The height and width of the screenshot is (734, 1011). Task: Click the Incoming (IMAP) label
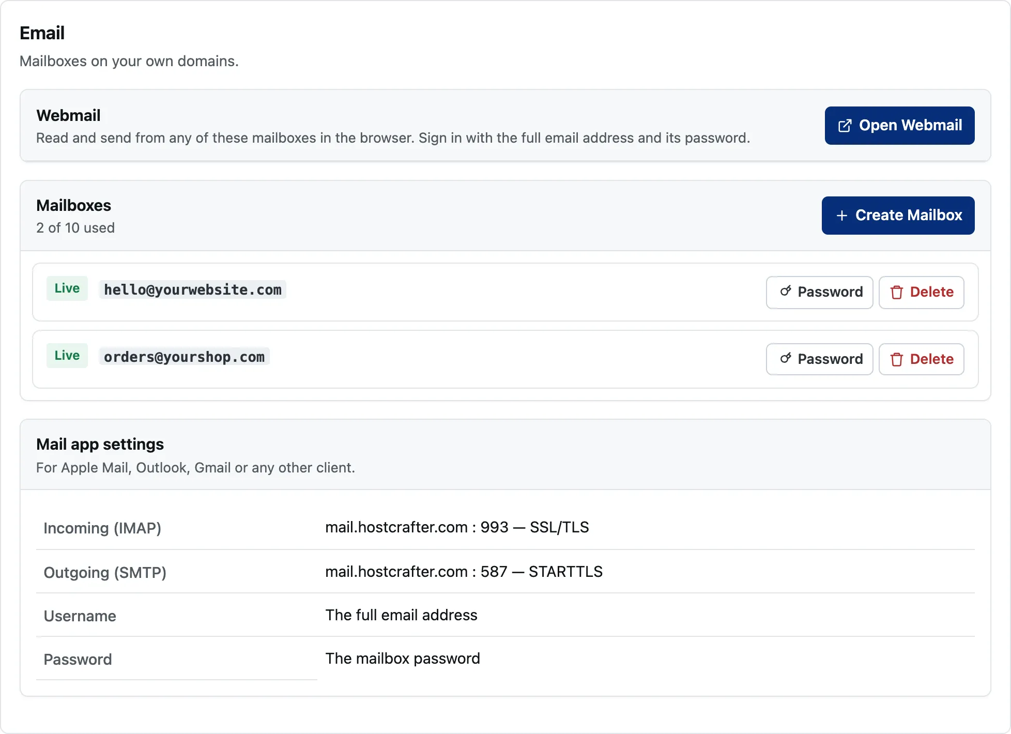coord(102,528)
